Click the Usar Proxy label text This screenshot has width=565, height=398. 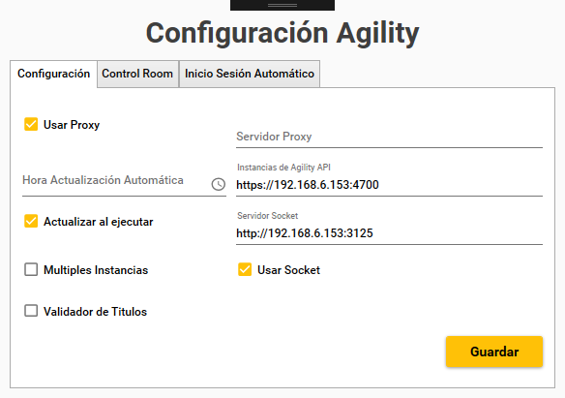(72, 125)
